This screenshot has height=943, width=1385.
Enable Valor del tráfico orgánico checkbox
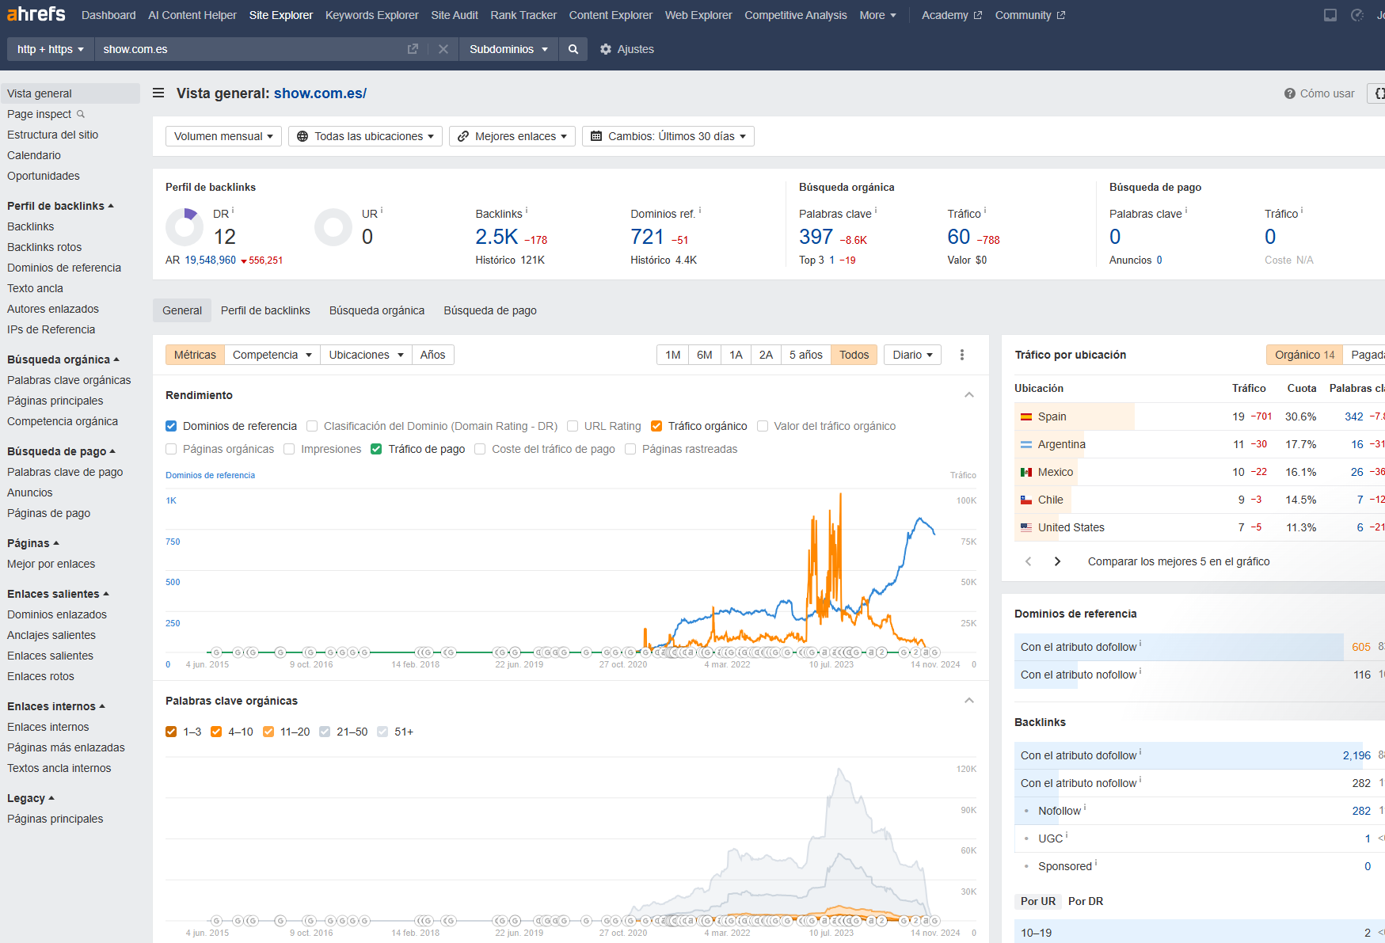click(763, 426)
